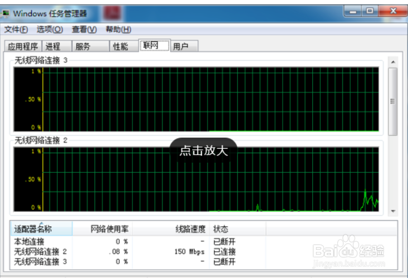Switch to the 应用程序 tab

(x=23, y=46)
